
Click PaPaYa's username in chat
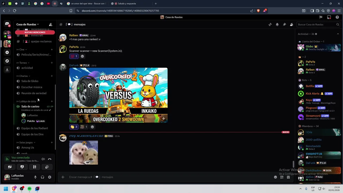click(74, 47)
